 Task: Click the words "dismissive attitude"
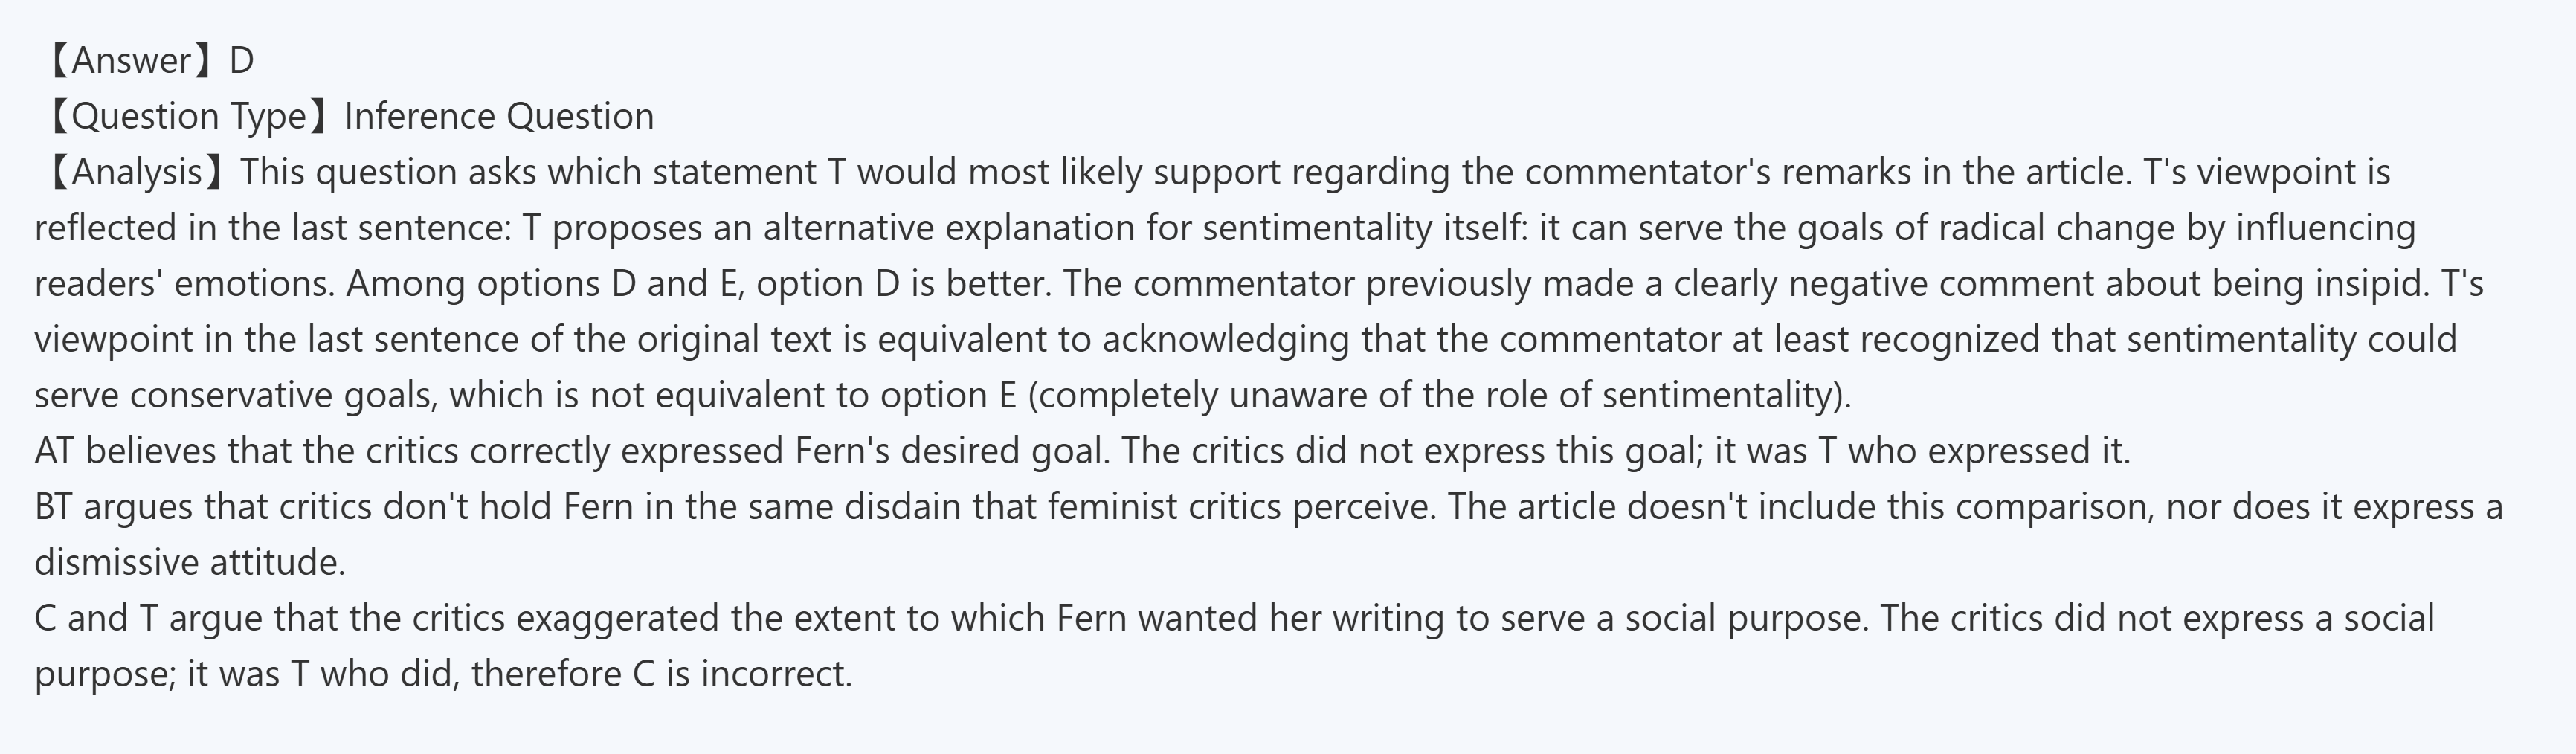click(x=188, y=563)
